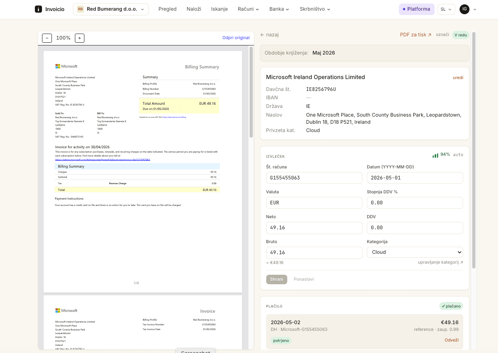Image resolution: width=498 pixels, height=353 pixels.
Task: Click the plačano status badge
Action: 451,306
